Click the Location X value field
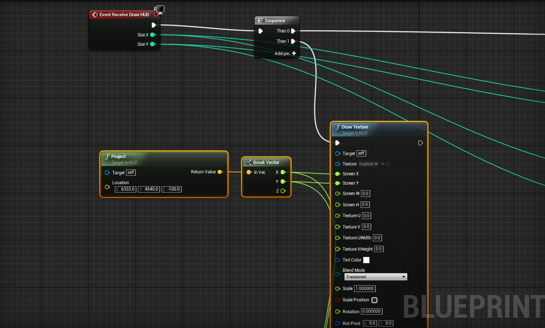 125,189
